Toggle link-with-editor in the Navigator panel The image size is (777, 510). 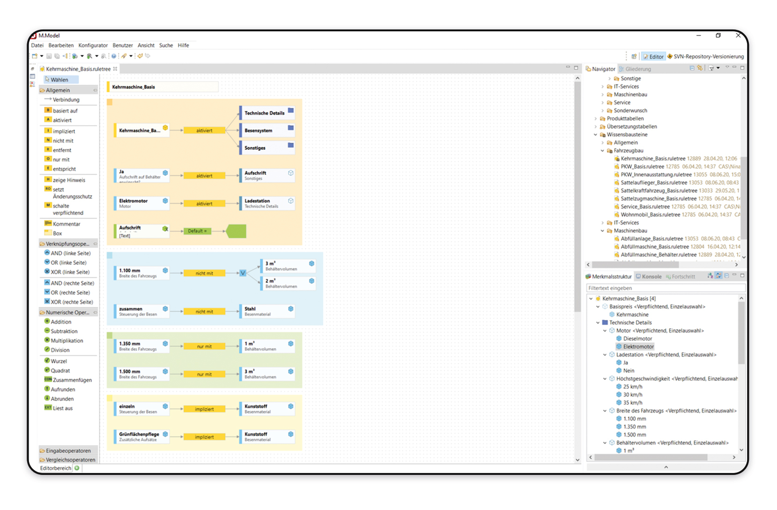tap(700, 68)
